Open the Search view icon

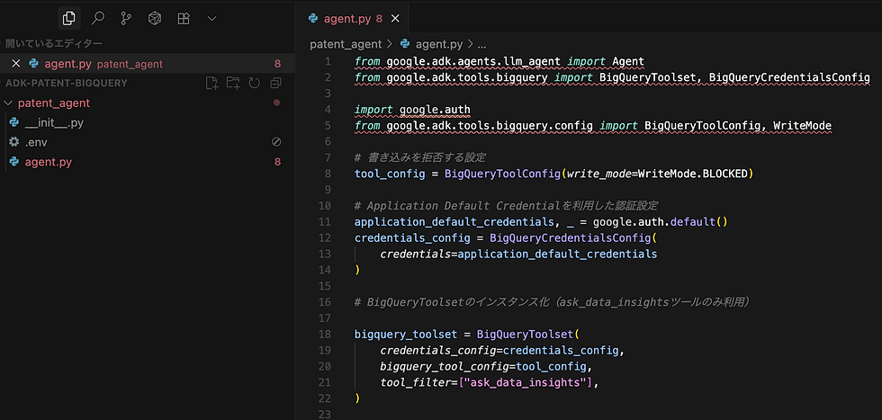[x=98, y=19]
